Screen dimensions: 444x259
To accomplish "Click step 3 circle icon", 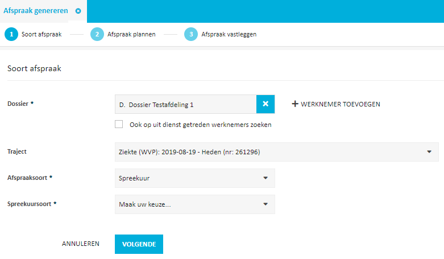I will pyautogui.click(x=191, y=34).
